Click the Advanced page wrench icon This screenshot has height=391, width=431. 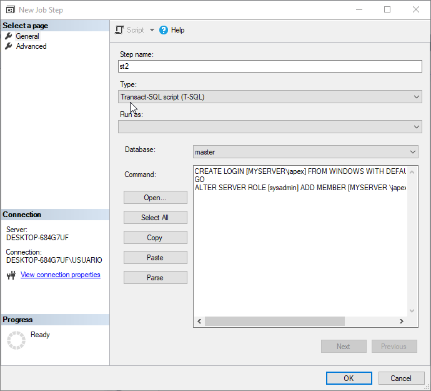(9, 46)
